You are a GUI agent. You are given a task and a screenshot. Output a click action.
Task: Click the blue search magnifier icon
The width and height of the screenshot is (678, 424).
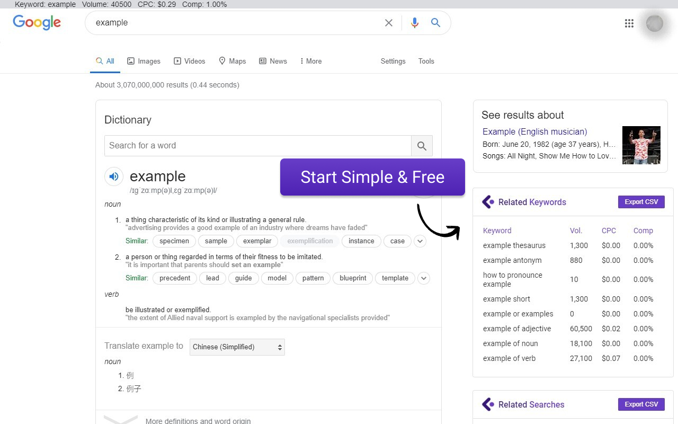(x=435, y=23)
